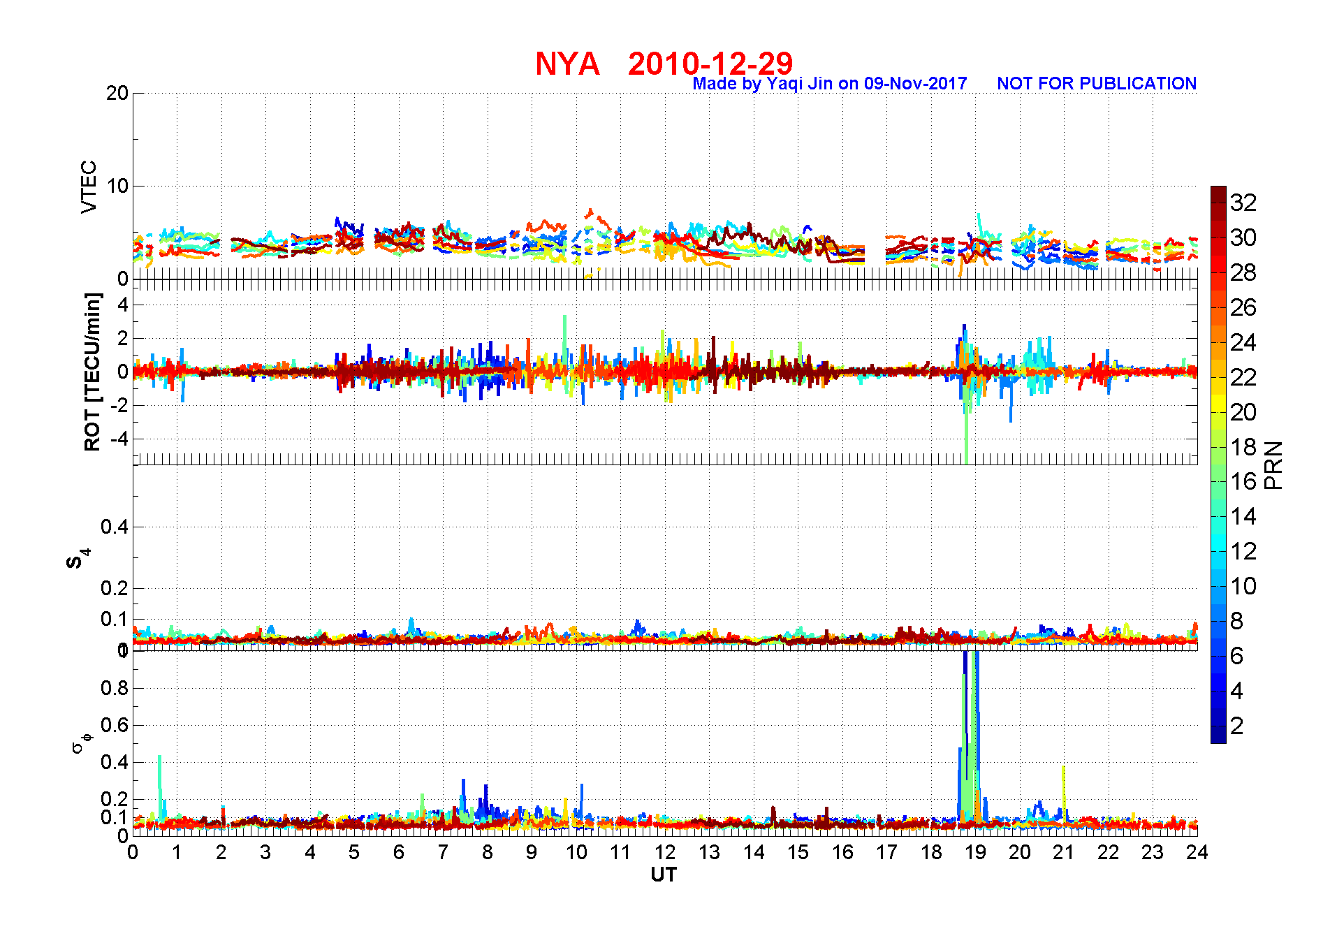Select the UT axis tick label 3
Viewport: 1330px width, 929px height.
pos(266,853)
